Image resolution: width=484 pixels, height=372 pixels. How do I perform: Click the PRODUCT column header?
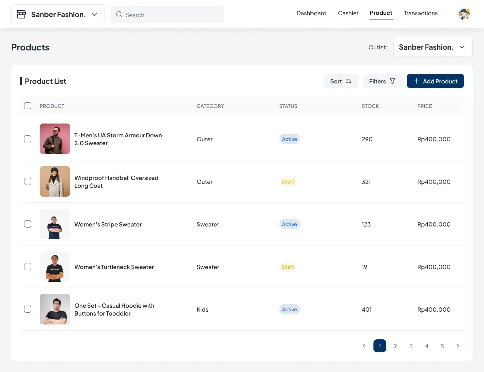pos(52,106)
